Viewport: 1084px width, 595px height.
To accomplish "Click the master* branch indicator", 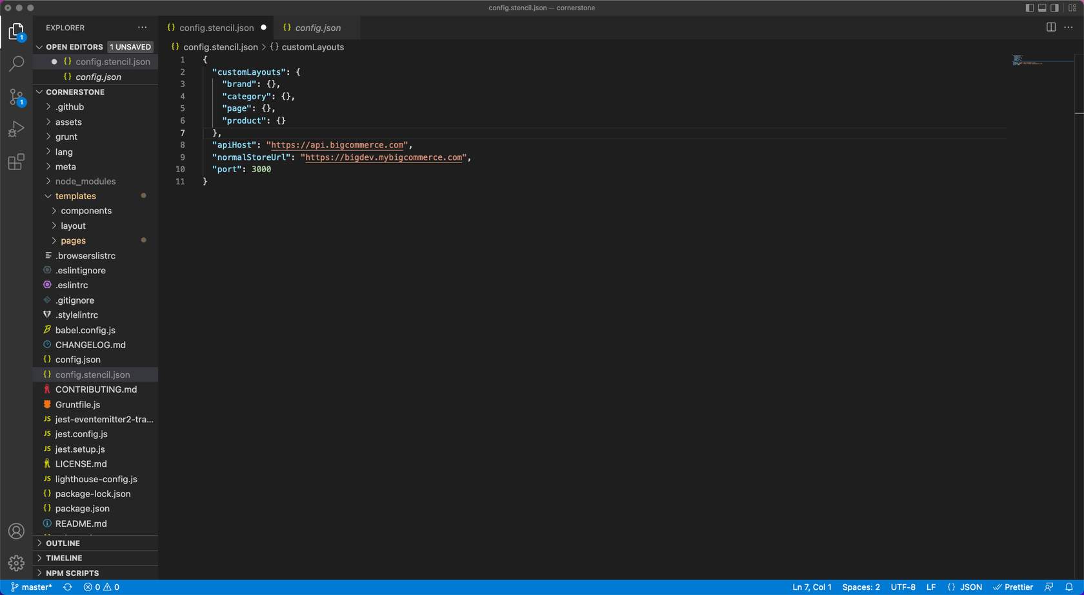I will click(x=32, y=587).
